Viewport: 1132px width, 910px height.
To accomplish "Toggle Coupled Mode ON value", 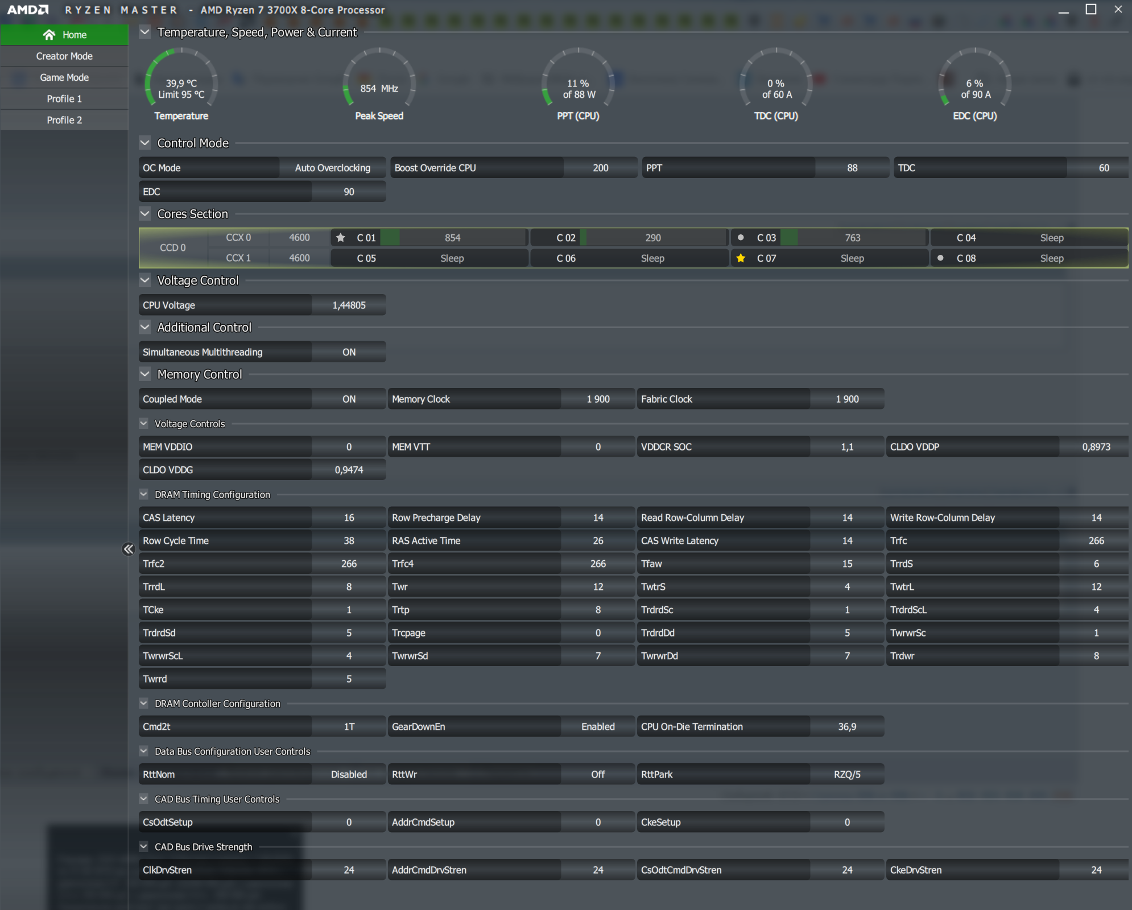I will (x=349, y=399).
